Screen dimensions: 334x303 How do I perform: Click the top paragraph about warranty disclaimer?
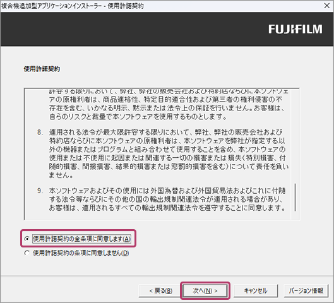click(x=169, y=104)
